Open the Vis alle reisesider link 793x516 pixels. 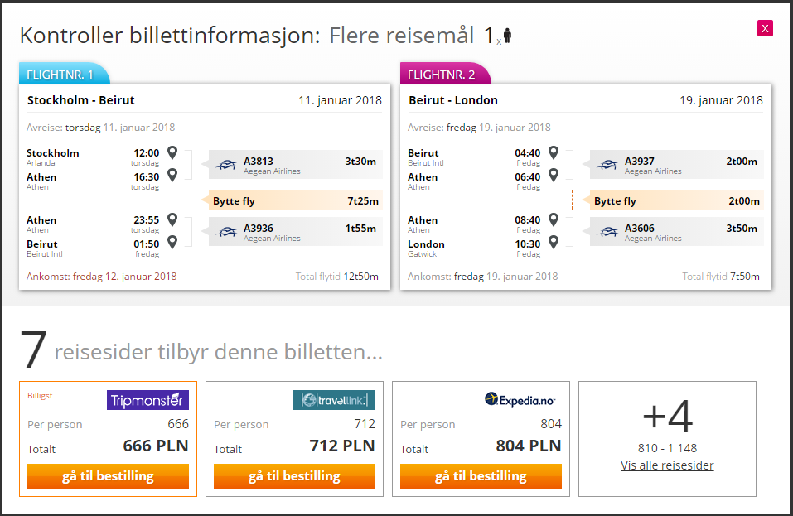pyautogui.click(x=667, y=465)
